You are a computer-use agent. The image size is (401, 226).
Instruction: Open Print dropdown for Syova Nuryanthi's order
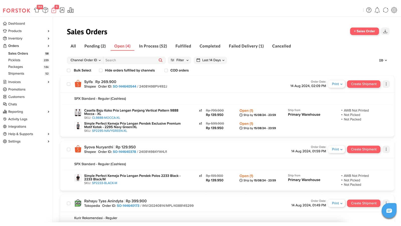tap(337, 149)
